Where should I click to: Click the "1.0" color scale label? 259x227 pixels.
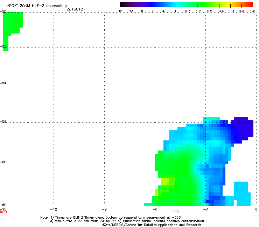[x=253, y=11]
